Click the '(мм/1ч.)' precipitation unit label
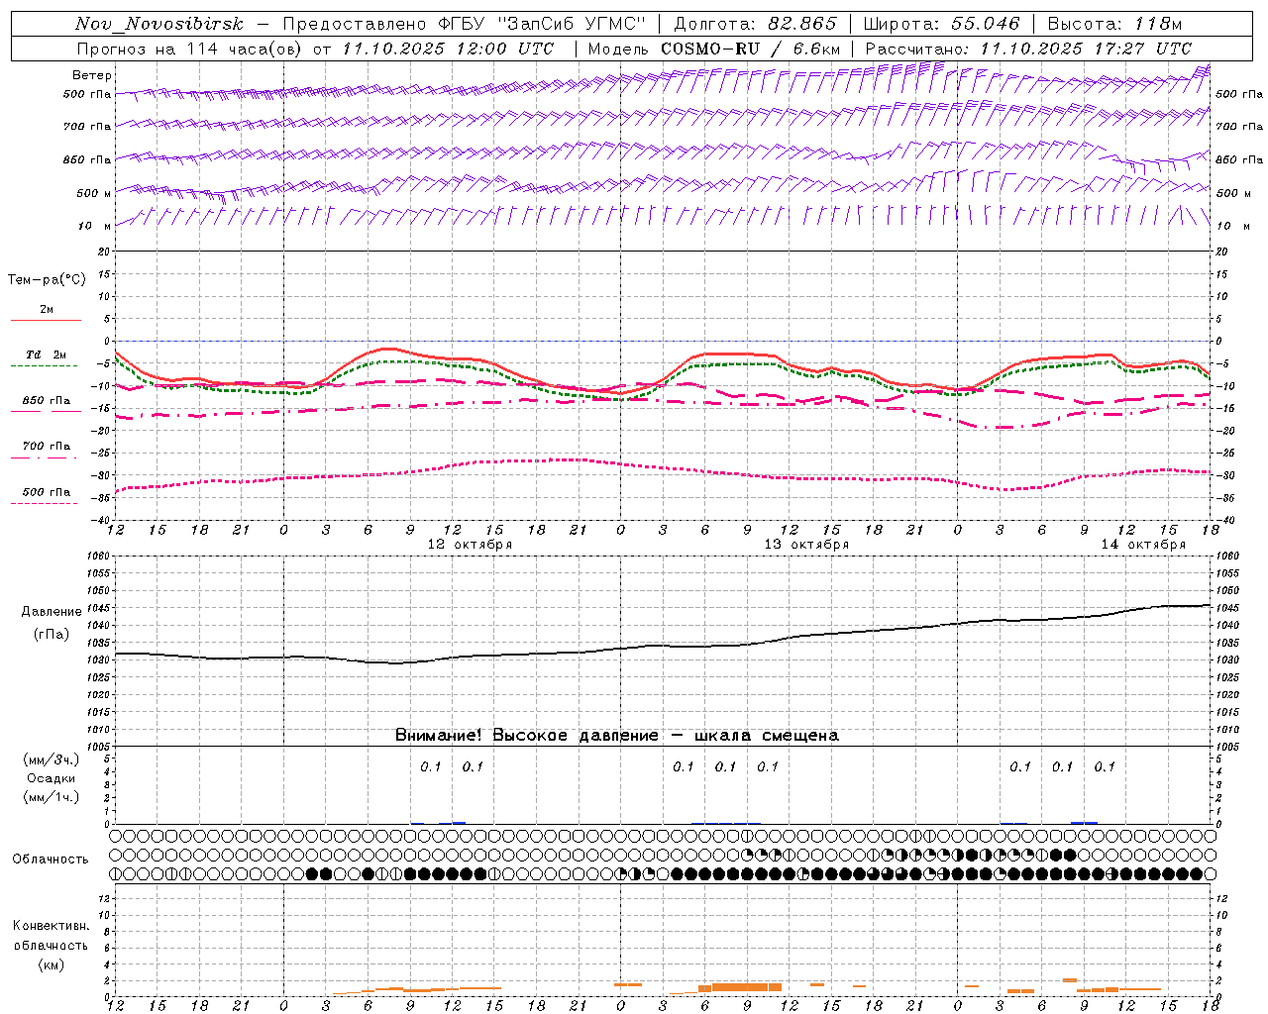The height and width of the screenshot is (1014, 1268). (52, 797)
